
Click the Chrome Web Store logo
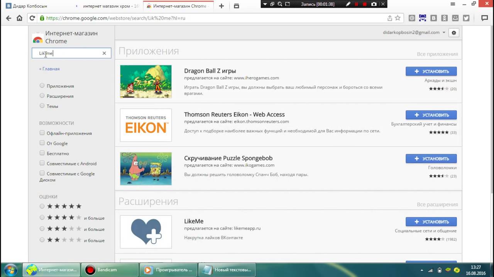[38, 38]
